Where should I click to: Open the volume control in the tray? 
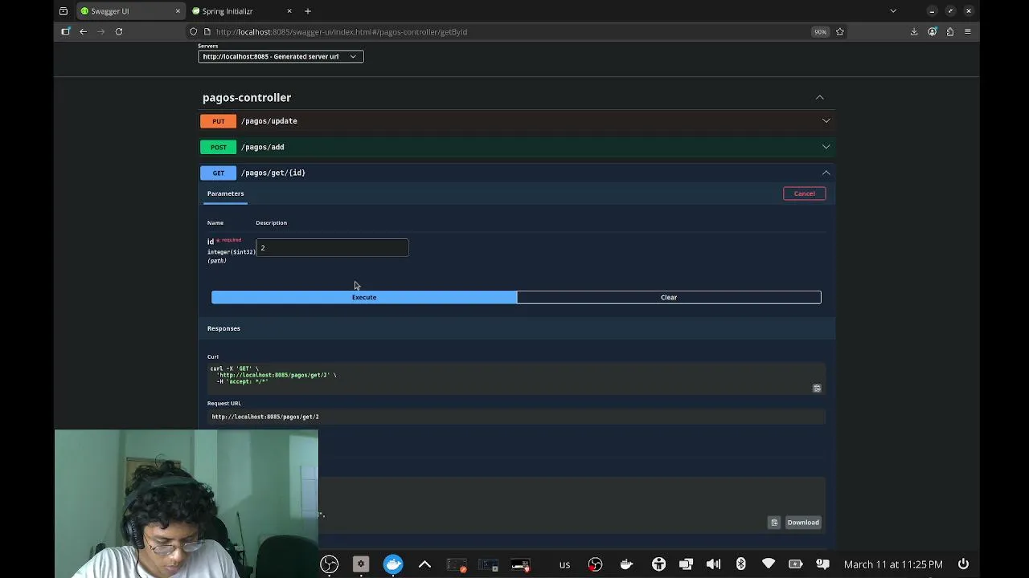(x=713, y=564)
